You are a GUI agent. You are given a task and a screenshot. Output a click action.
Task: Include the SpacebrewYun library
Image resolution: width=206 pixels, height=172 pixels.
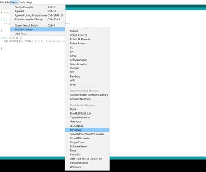87,64
